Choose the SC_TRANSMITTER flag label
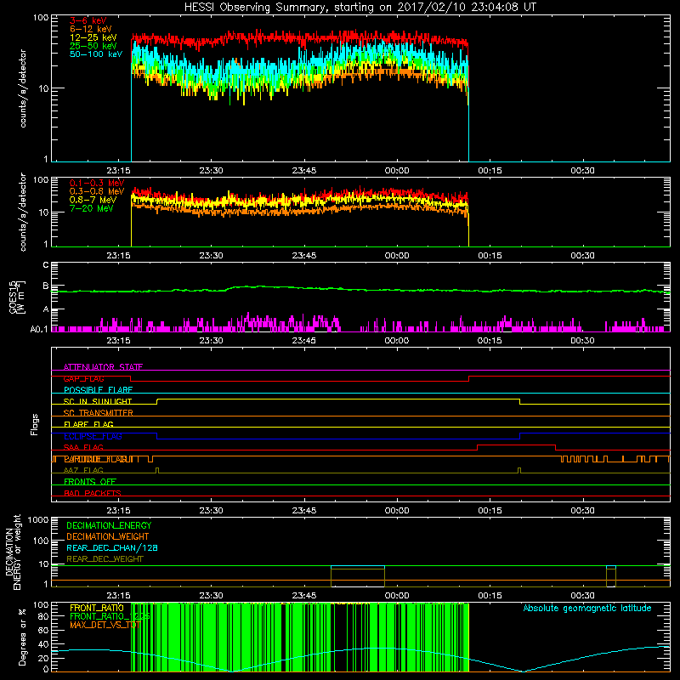Screen dimensions: 680x680 tap(98, 413)
